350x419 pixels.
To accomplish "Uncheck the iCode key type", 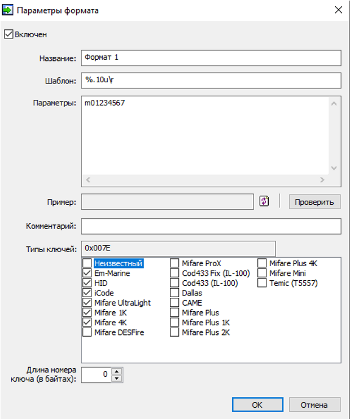I will tap(87, 293).
